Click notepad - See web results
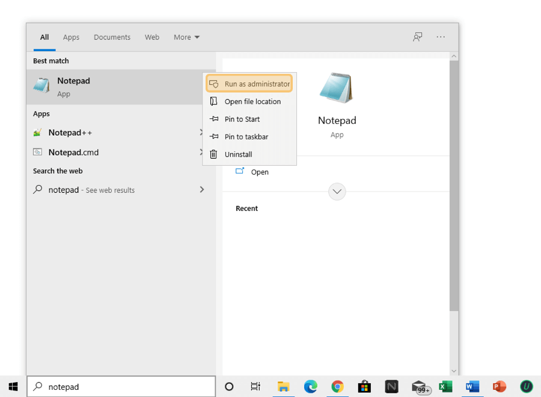Screen dimensions: 541x397 pos(121,190)
